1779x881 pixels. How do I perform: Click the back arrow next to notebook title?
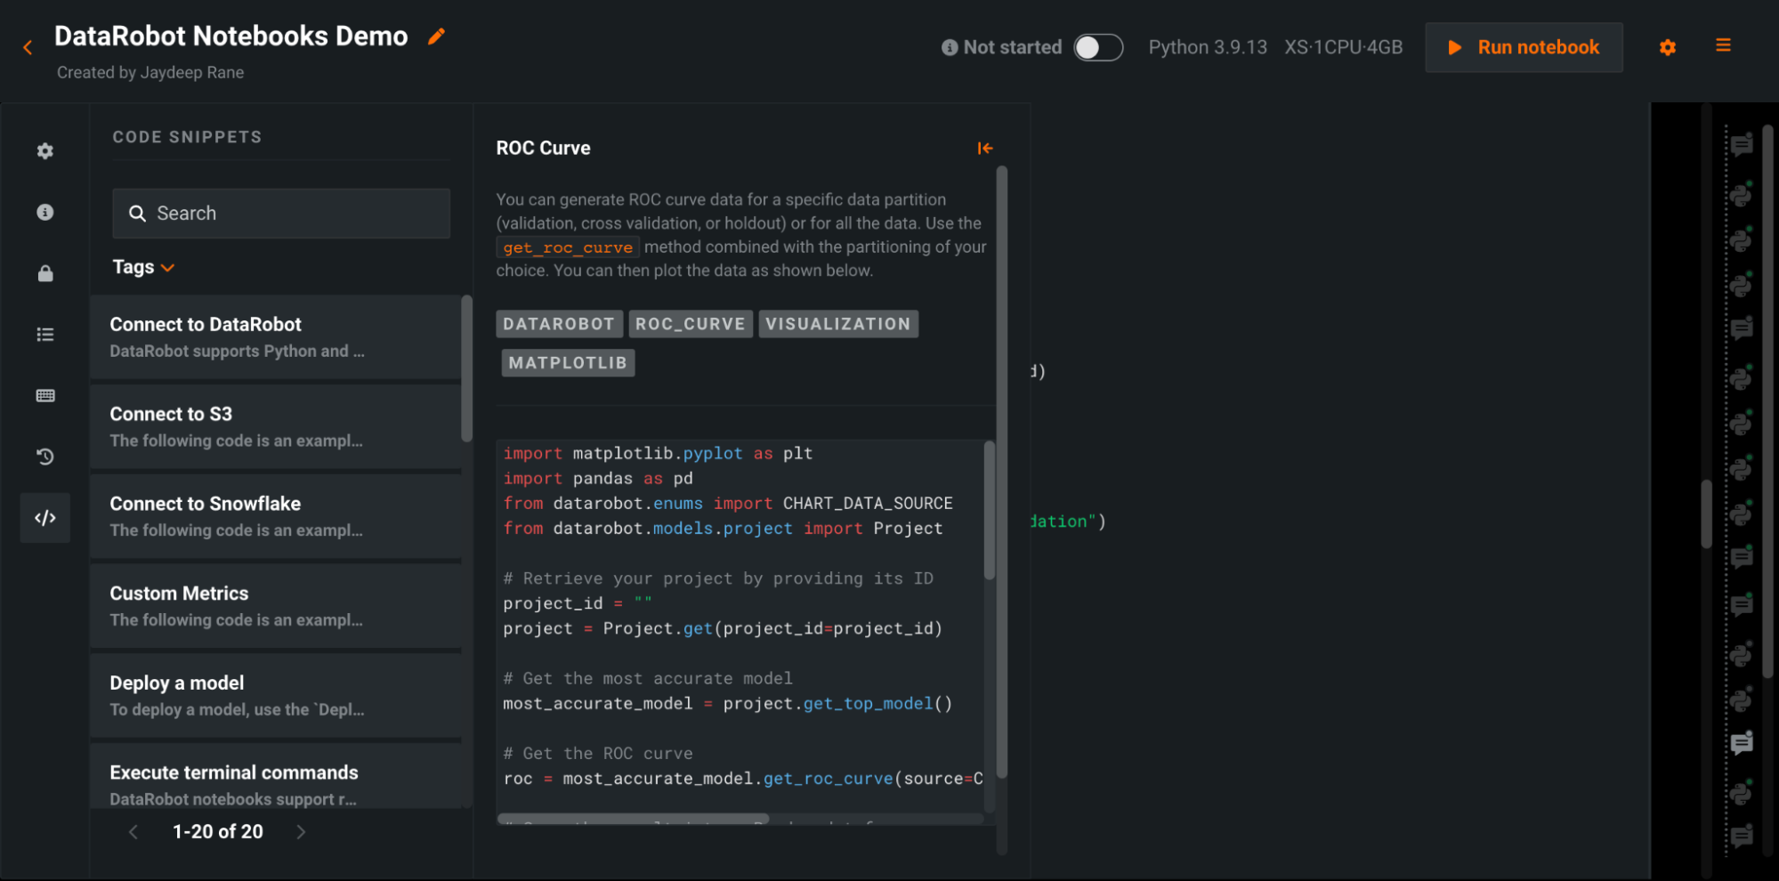click(28, 47)
